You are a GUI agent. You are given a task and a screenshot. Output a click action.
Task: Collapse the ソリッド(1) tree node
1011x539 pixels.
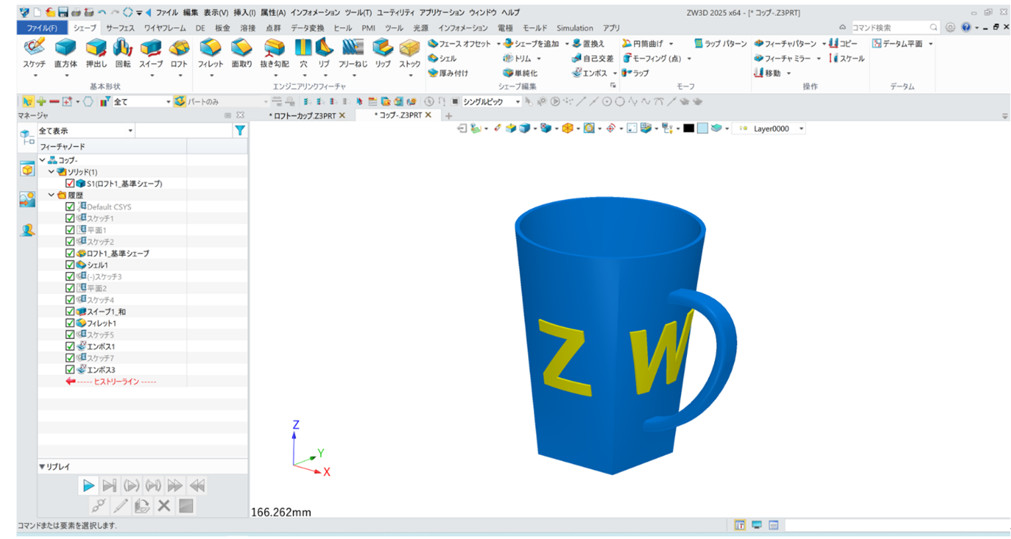coord(51,171)
